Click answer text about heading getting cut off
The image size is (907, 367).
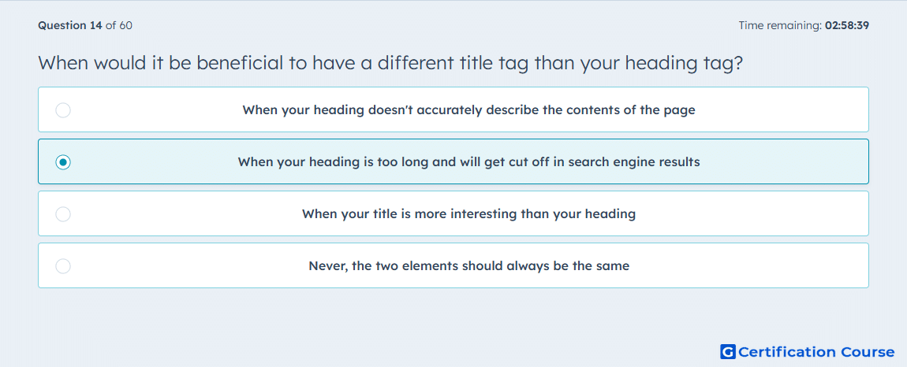[468, 161]
